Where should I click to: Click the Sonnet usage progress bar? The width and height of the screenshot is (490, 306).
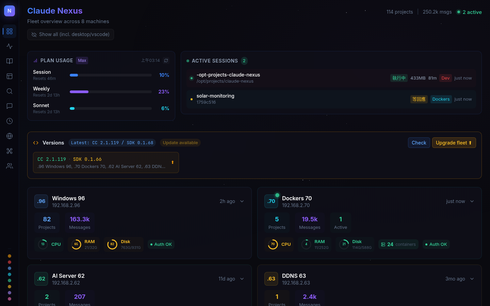[x=111, y=108]
